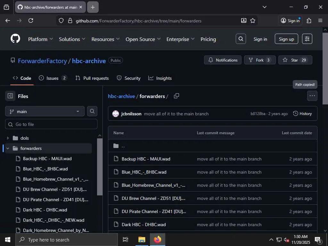This screenshot has height=246, width=328.
Task: Open notification center in system tray
Action: 318,240
